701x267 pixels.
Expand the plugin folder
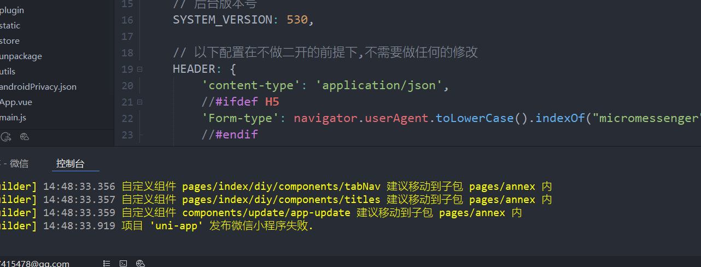(x=12, y=10)
